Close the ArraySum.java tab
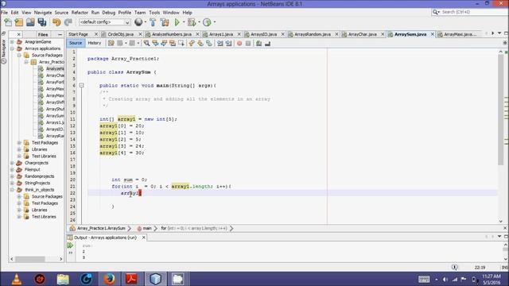 click(x=433, y=34)
